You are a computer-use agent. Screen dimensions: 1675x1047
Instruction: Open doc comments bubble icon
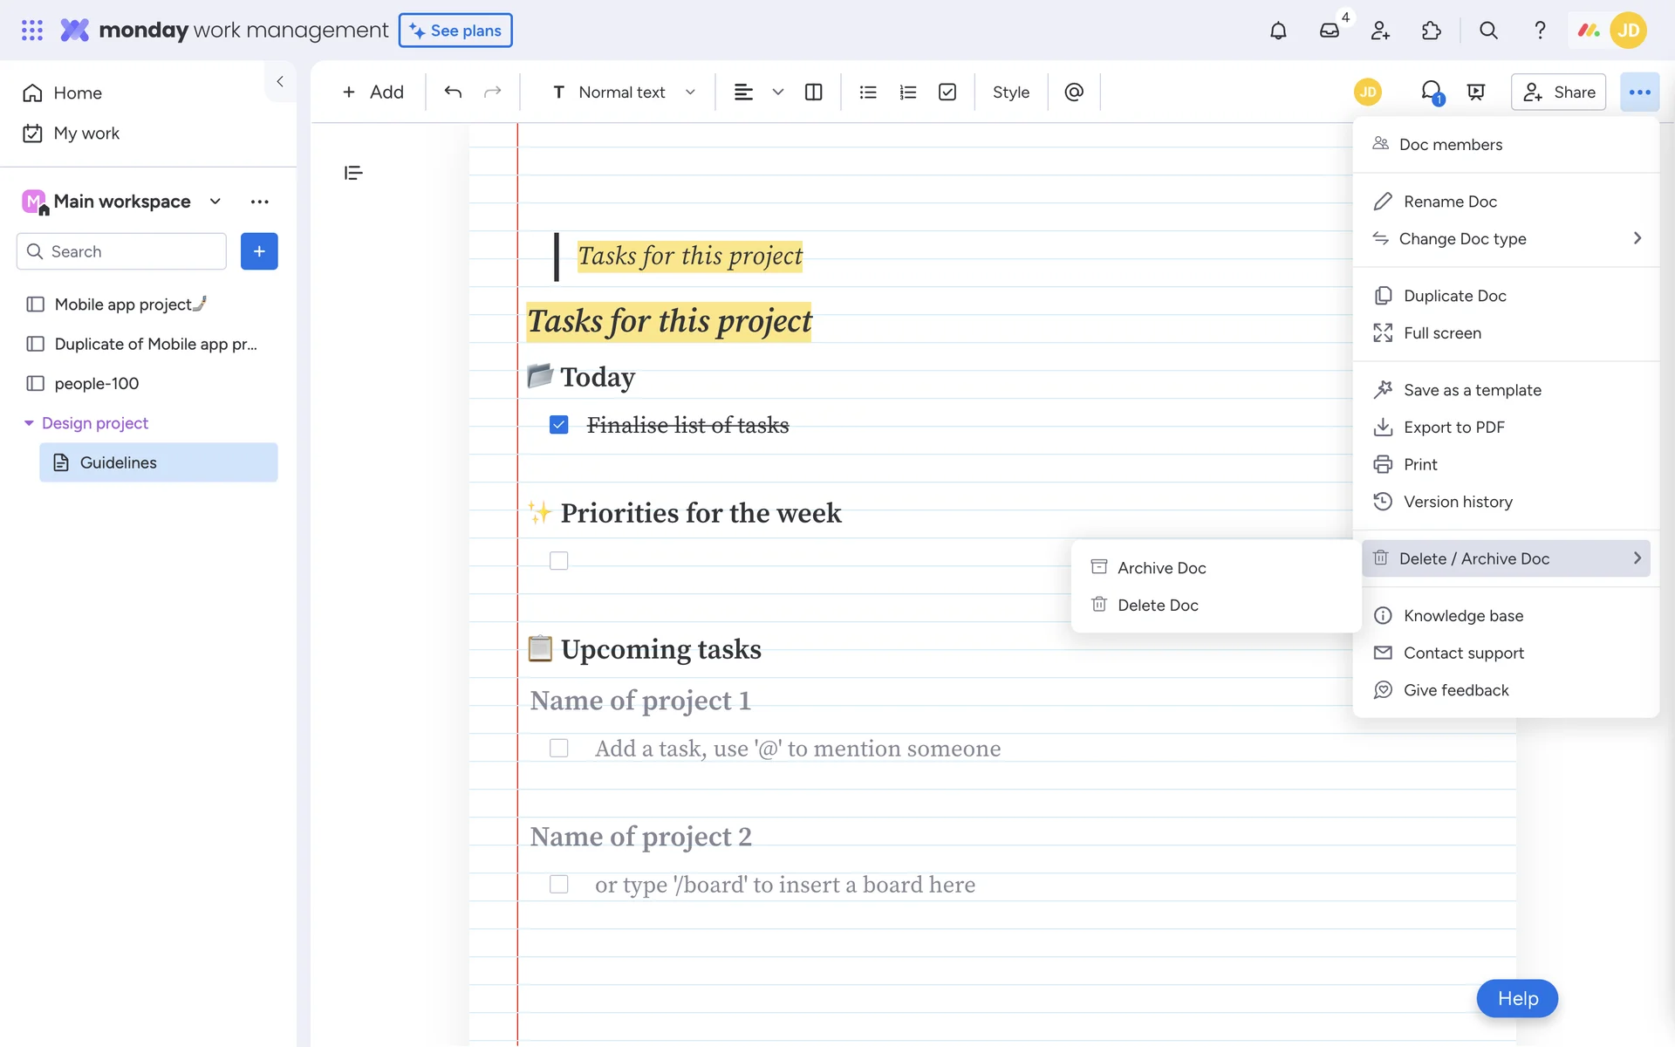(x=1431, y=92)
